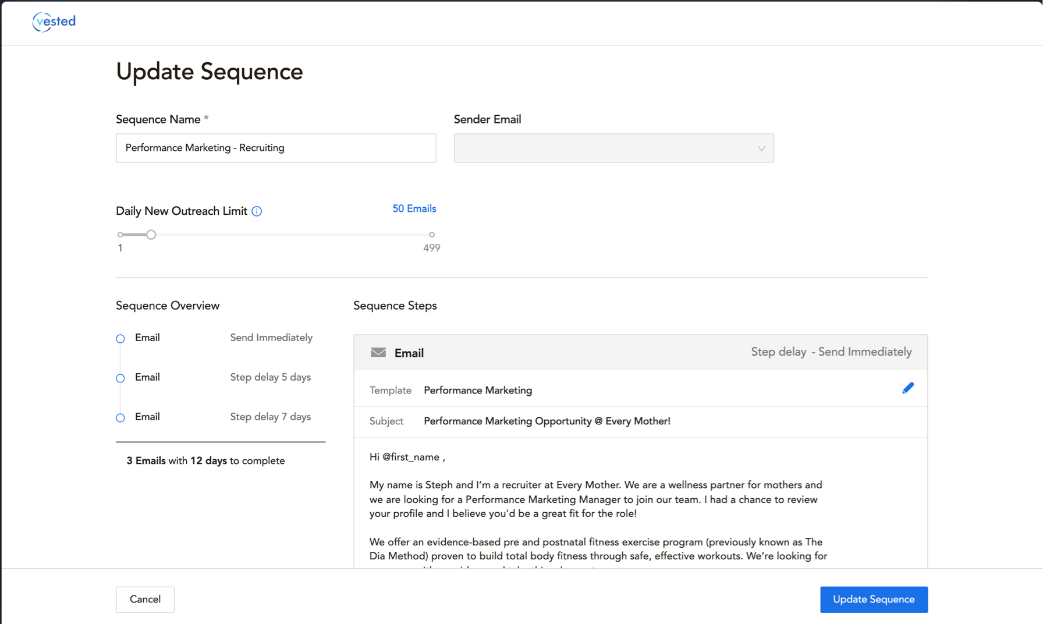Click the Sequence Steps heading
The image size is (1043, 624).
point(395,306)
